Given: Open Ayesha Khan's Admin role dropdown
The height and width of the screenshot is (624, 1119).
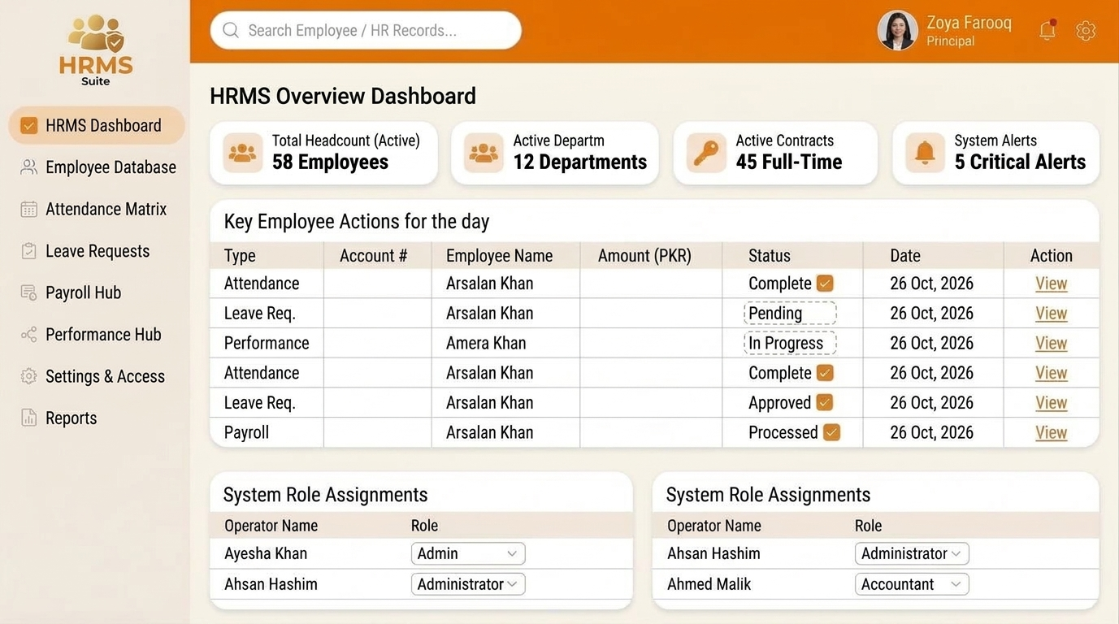Looking at the screenshot, I should tap(468, 553).
